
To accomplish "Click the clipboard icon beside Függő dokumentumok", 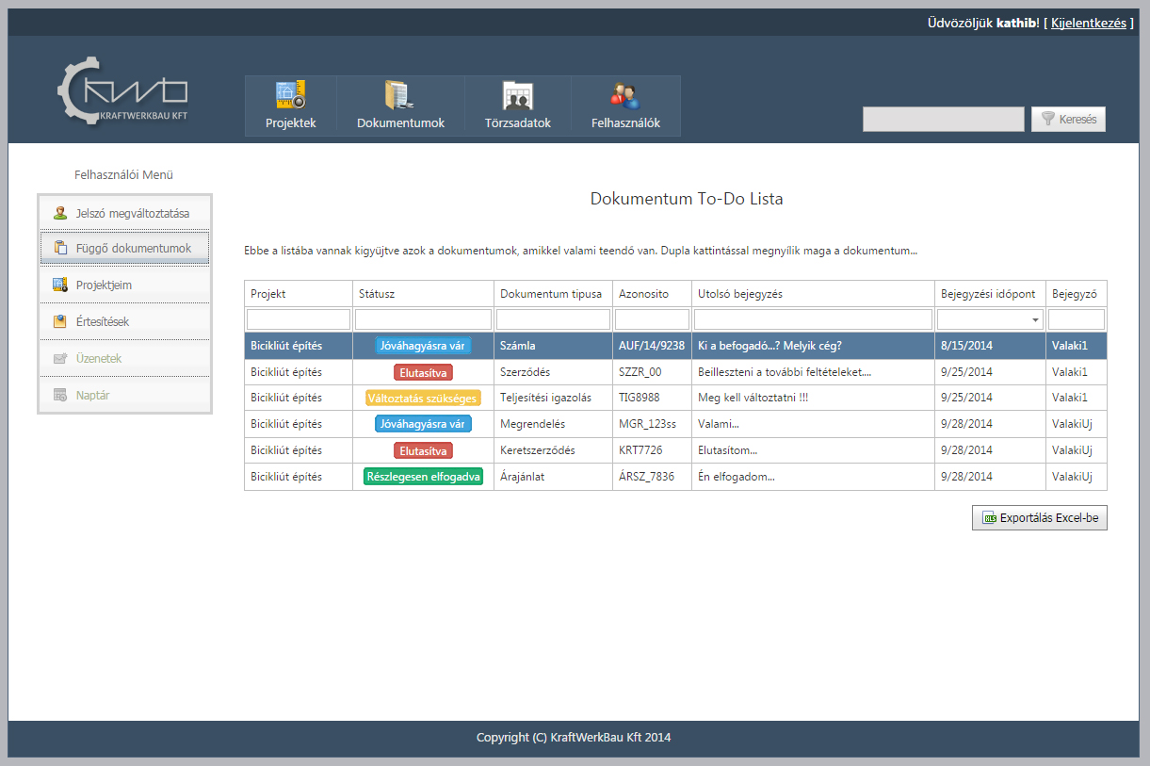I will pyautogui.click(x=60, y=248).
